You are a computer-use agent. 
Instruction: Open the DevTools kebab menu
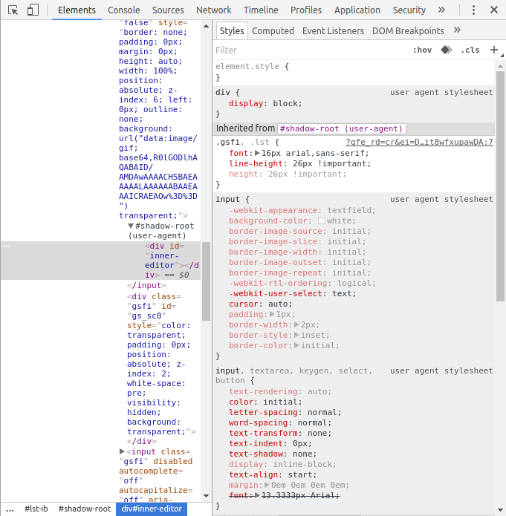point(473,10)
